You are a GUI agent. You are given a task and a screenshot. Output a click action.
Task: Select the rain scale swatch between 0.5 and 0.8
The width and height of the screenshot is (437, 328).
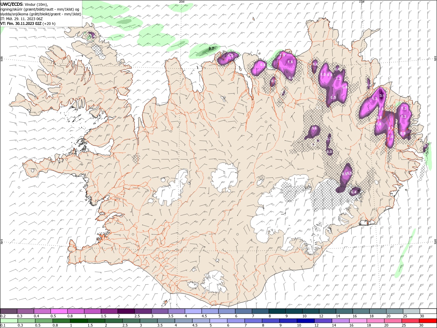tap(44, 321)
